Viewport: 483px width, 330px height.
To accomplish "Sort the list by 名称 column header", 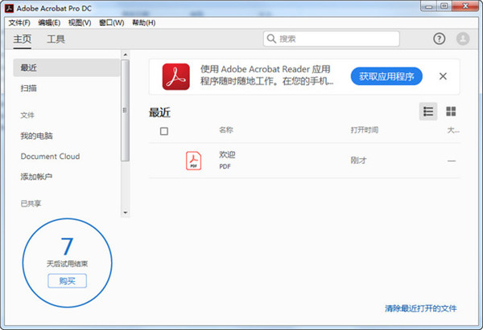I will point(226,130).
